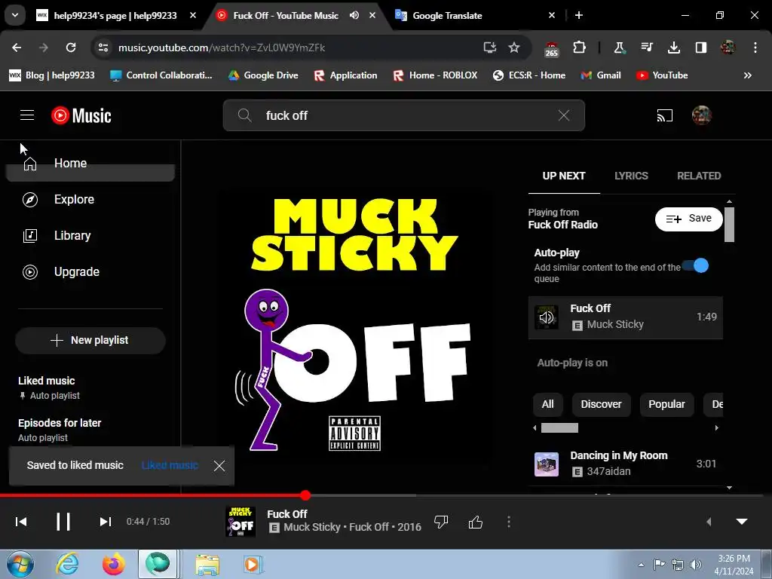772x579 pixels.
Task: Pause the current song
Action: click(63, 522)
